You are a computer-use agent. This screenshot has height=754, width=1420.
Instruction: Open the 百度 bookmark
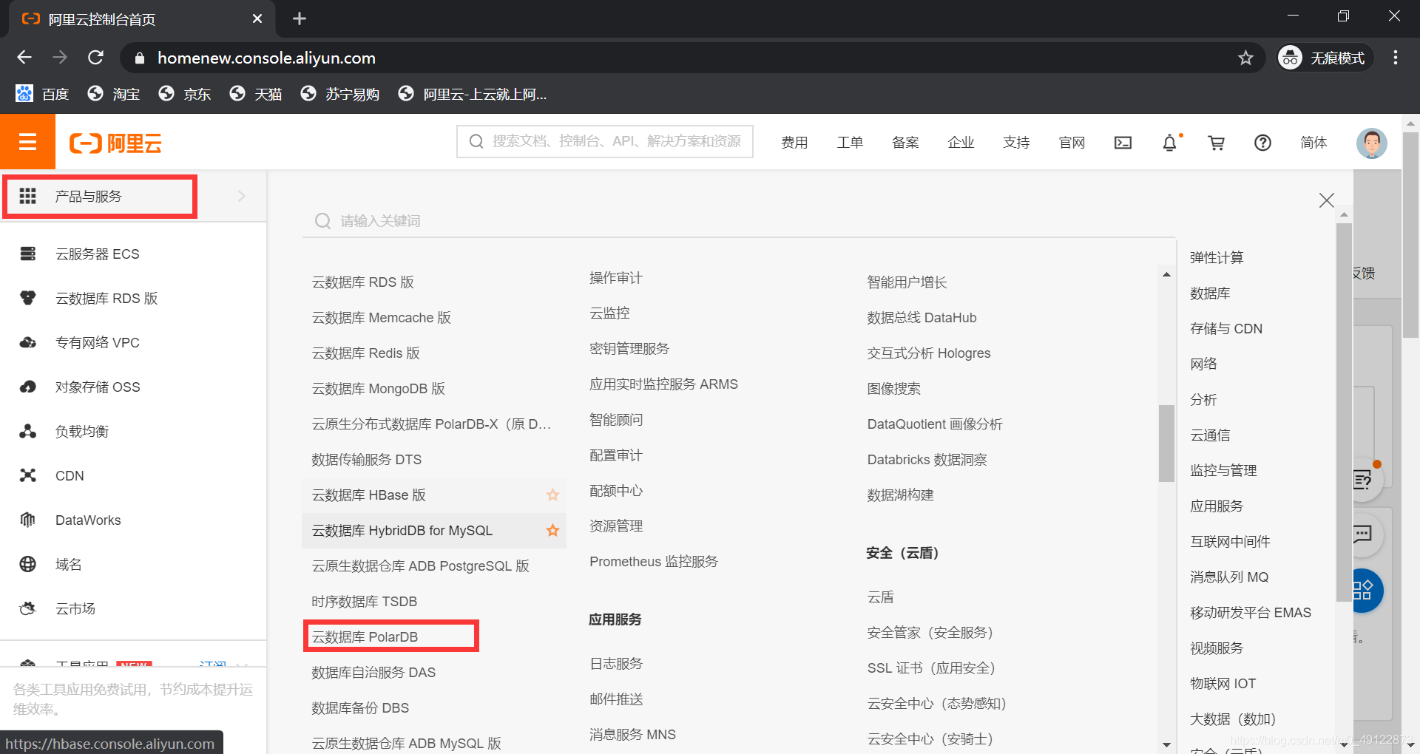point(42,94)
